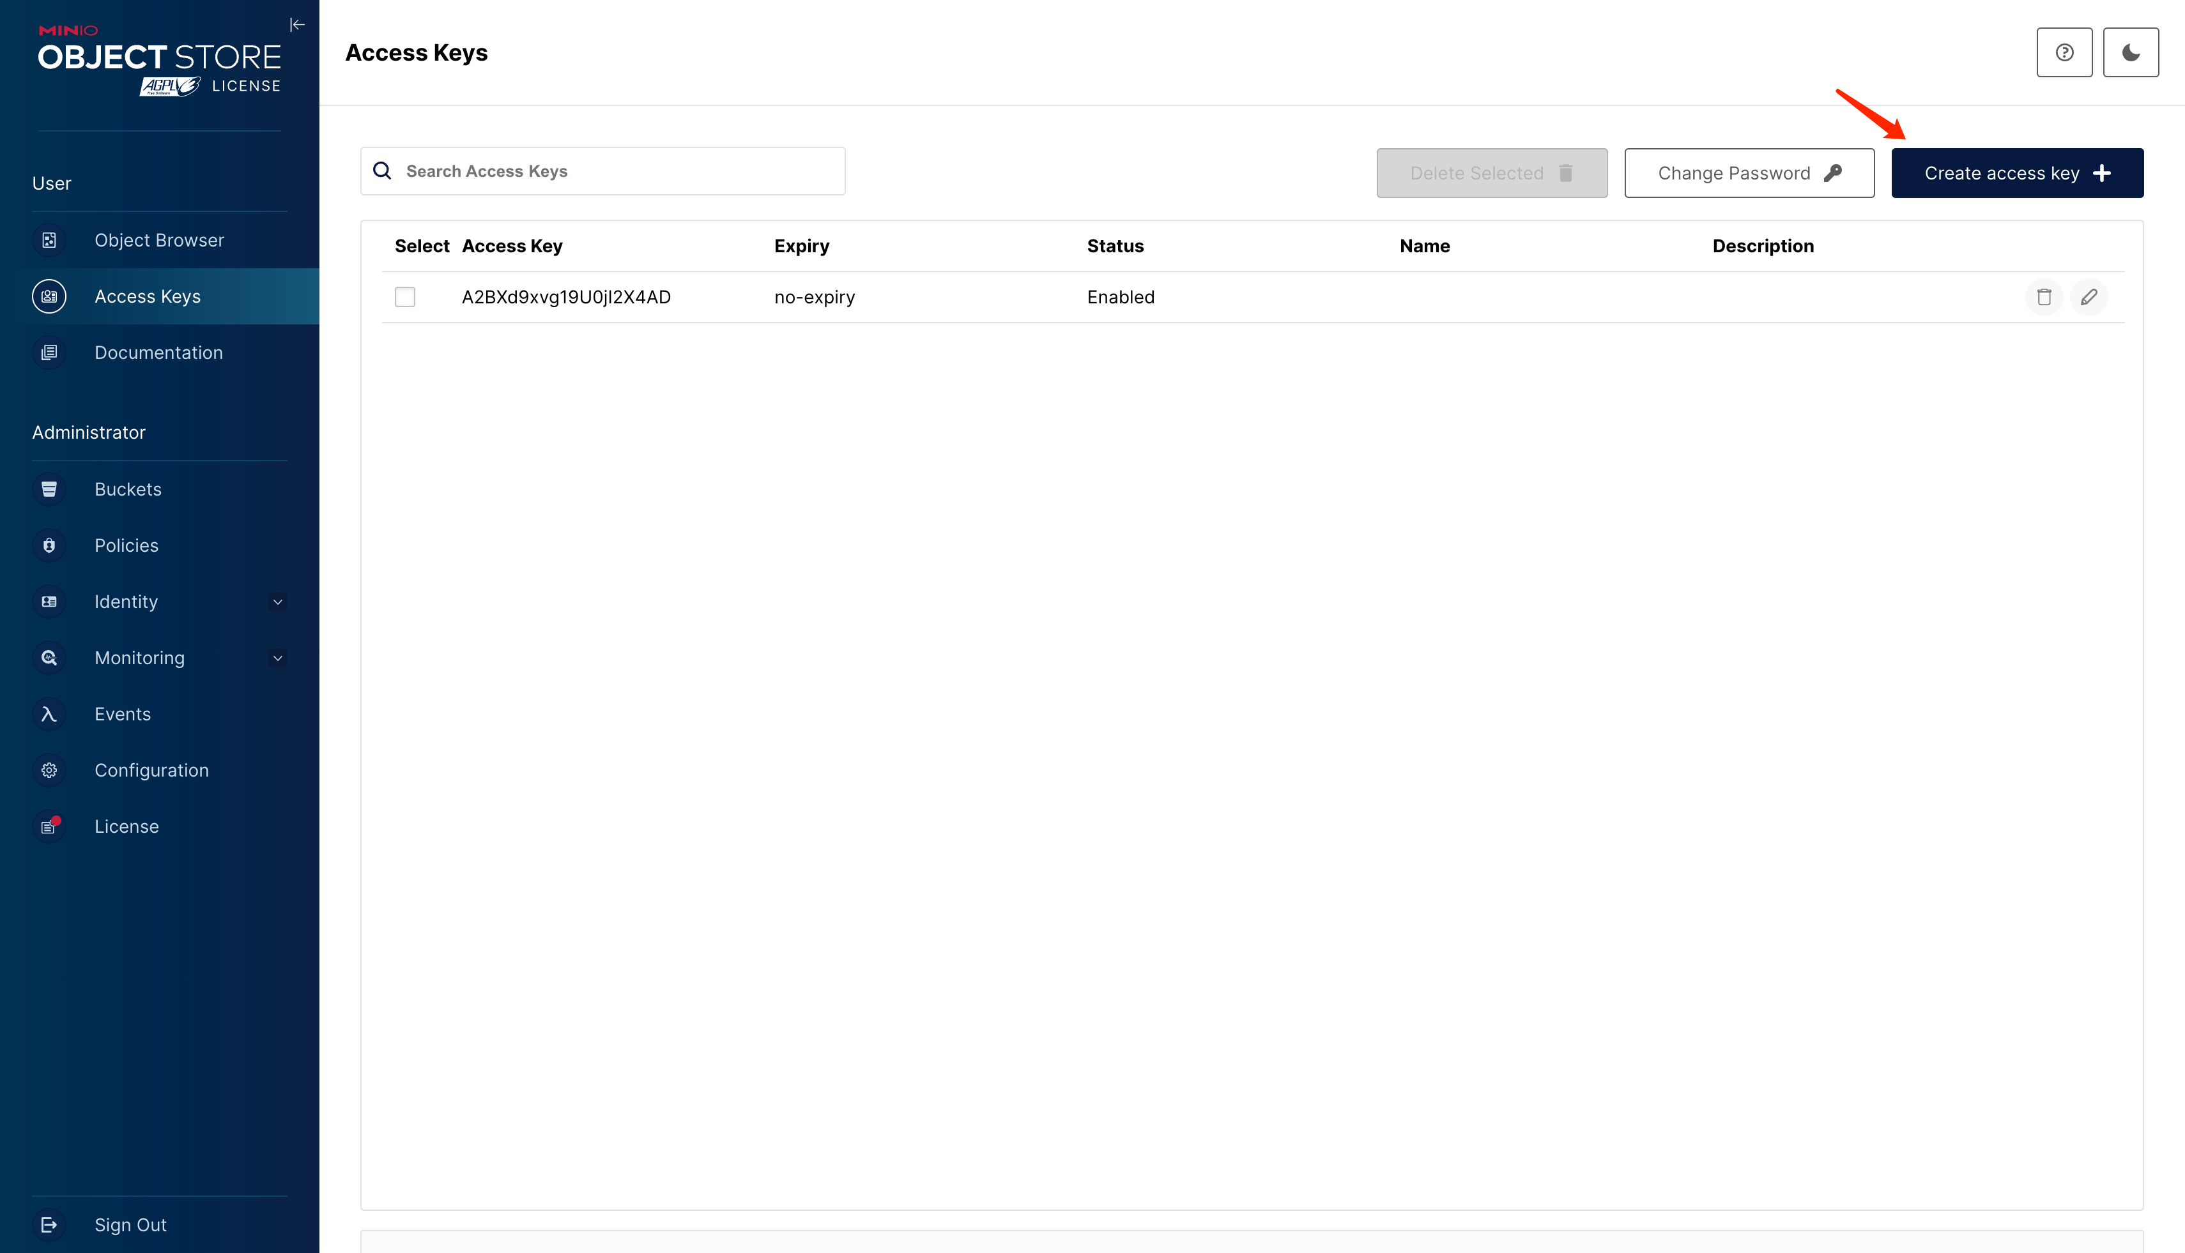
Task: Click the Sign Out arrow icon
Action: pyautogui.click(x=49, y=1225)
